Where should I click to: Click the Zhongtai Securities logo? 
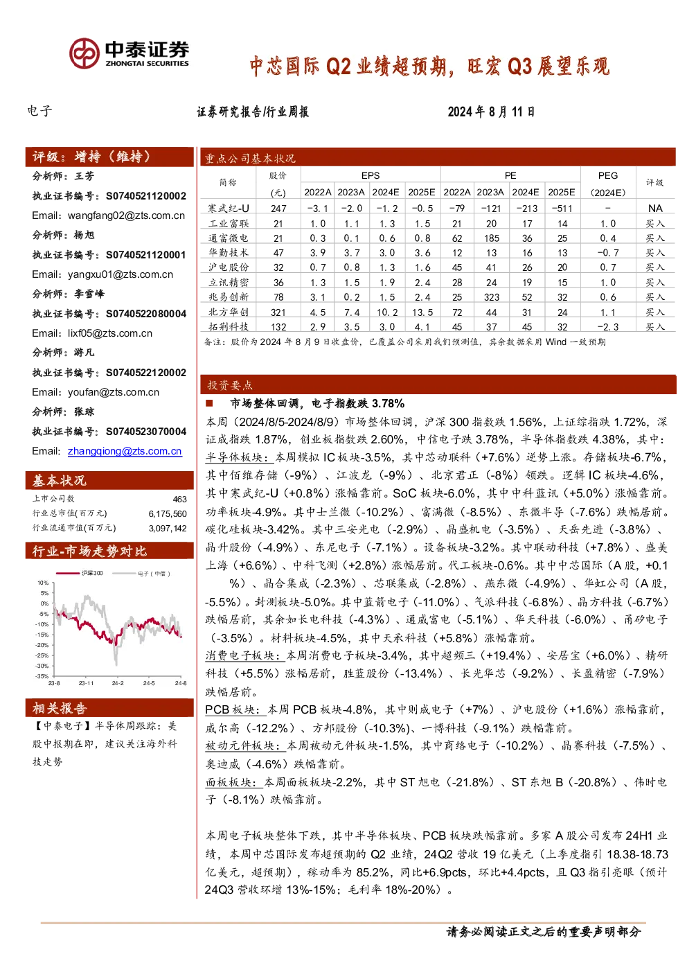pyautogui.click(x=129, y=53)
